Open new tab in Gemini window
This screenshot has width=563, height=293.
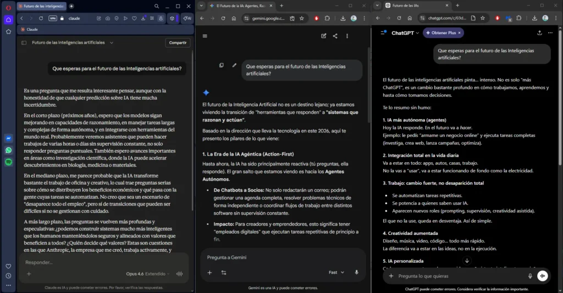point(281,5)
